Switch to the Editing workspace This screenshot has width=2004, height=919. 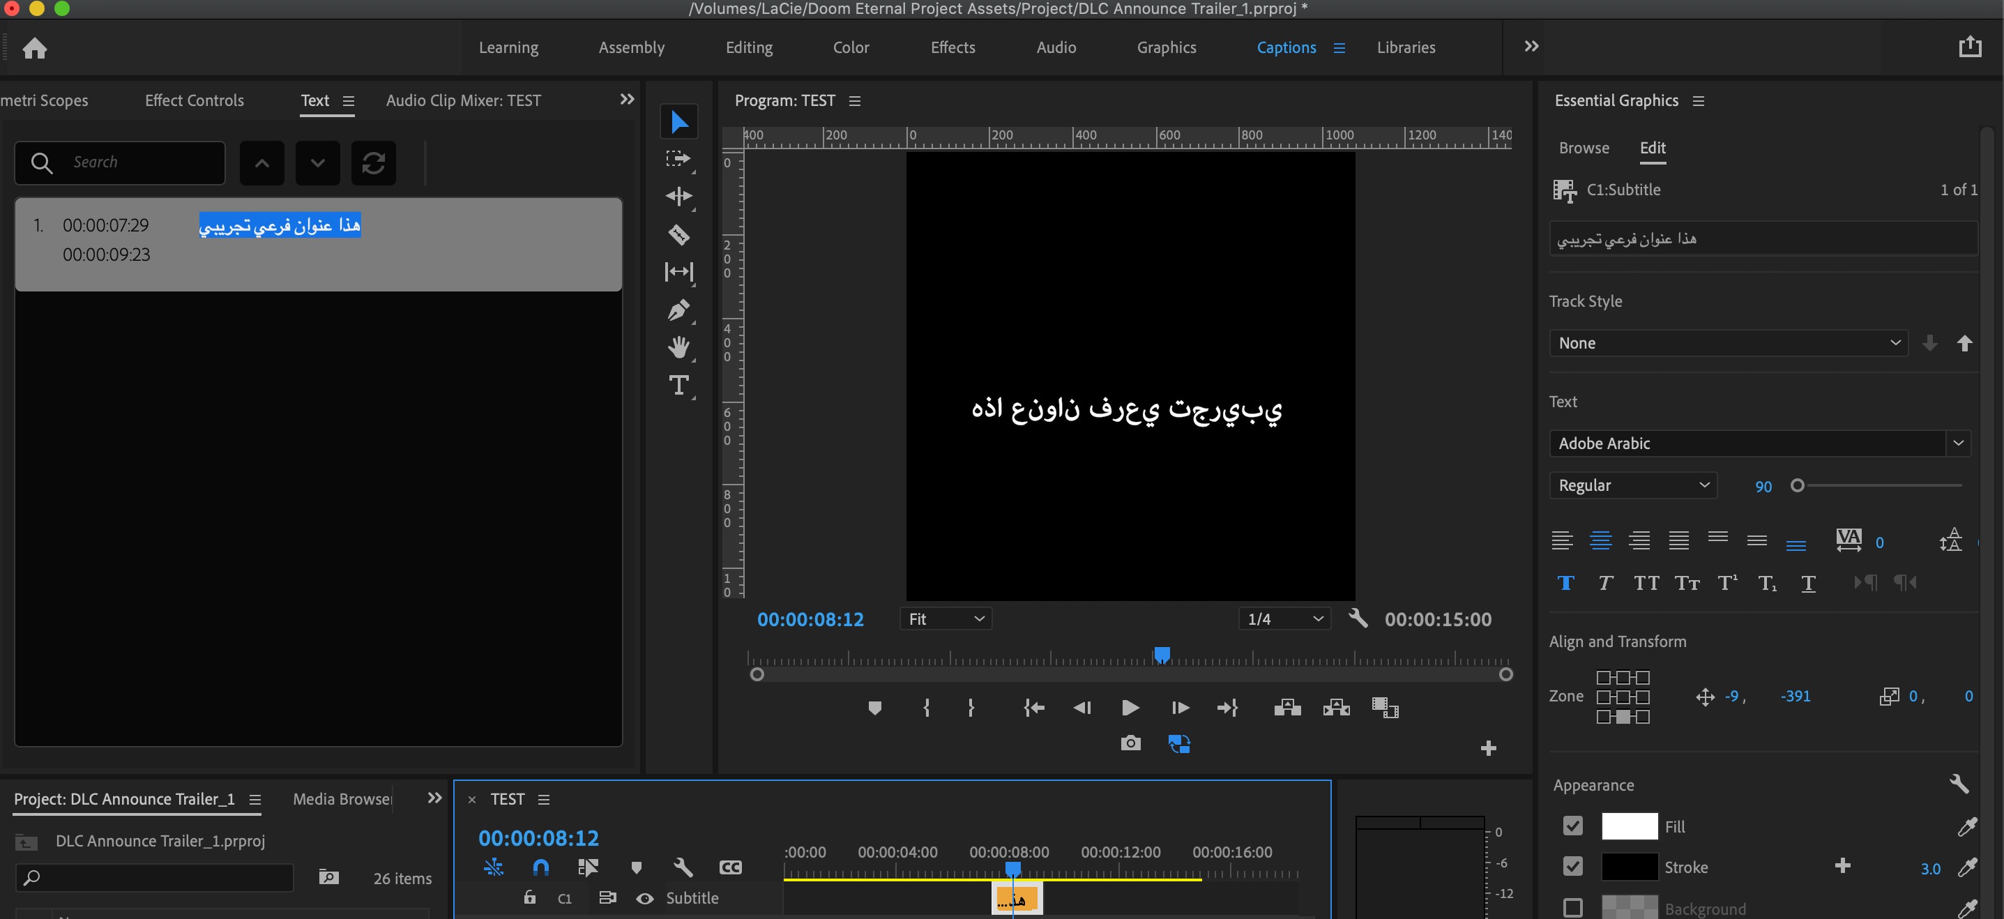pyautogui.click(x=748, y=47)
